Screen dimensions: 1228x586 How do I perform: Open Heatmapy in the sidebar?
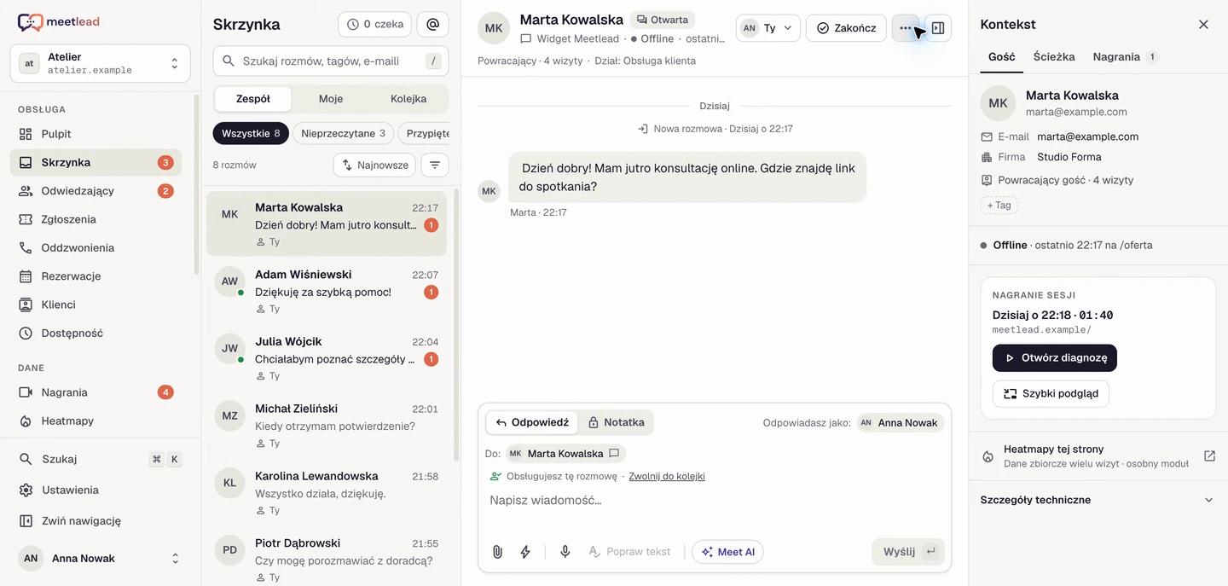pos(96,421)
